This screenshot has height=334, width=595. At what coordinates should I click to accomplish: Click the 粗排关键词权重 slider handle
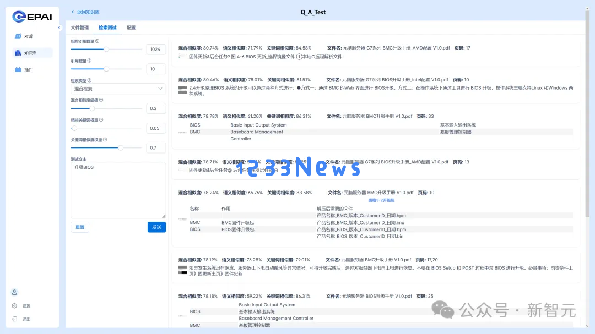click(x=74, y=128)
